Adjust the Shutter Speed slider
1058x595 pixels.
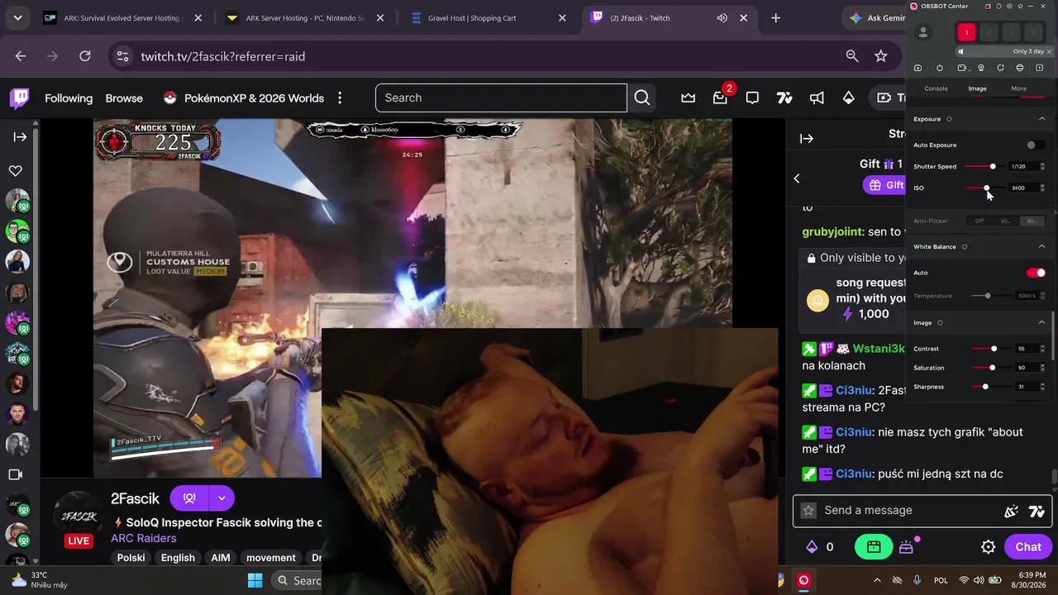coord(984,167)
